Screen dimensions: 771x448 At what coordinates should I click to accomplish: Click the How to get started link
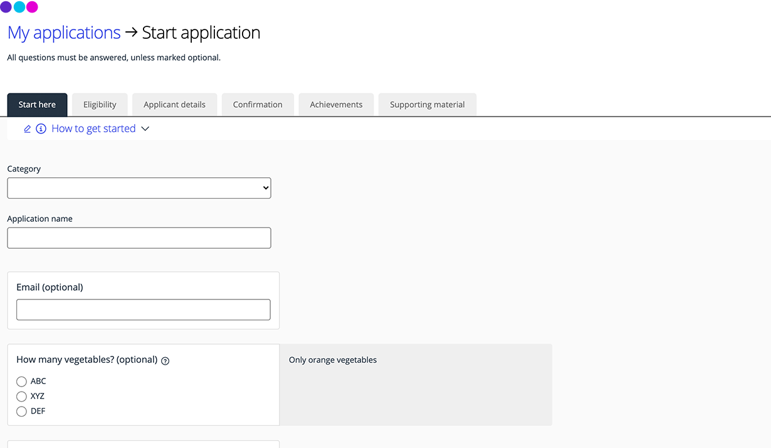(x=93, y=129)
